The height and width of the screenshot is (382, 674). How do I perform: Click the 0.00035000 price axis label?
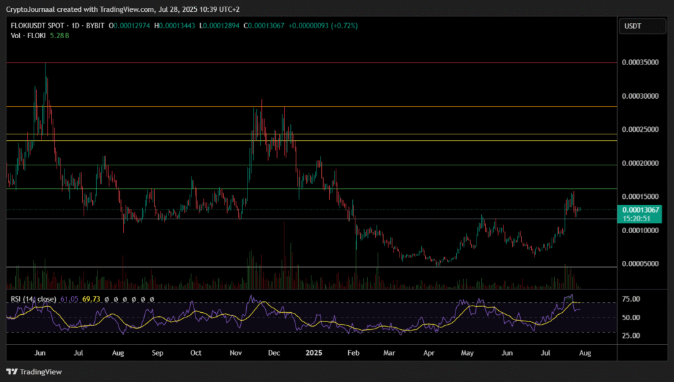click(x=640, y=63)
